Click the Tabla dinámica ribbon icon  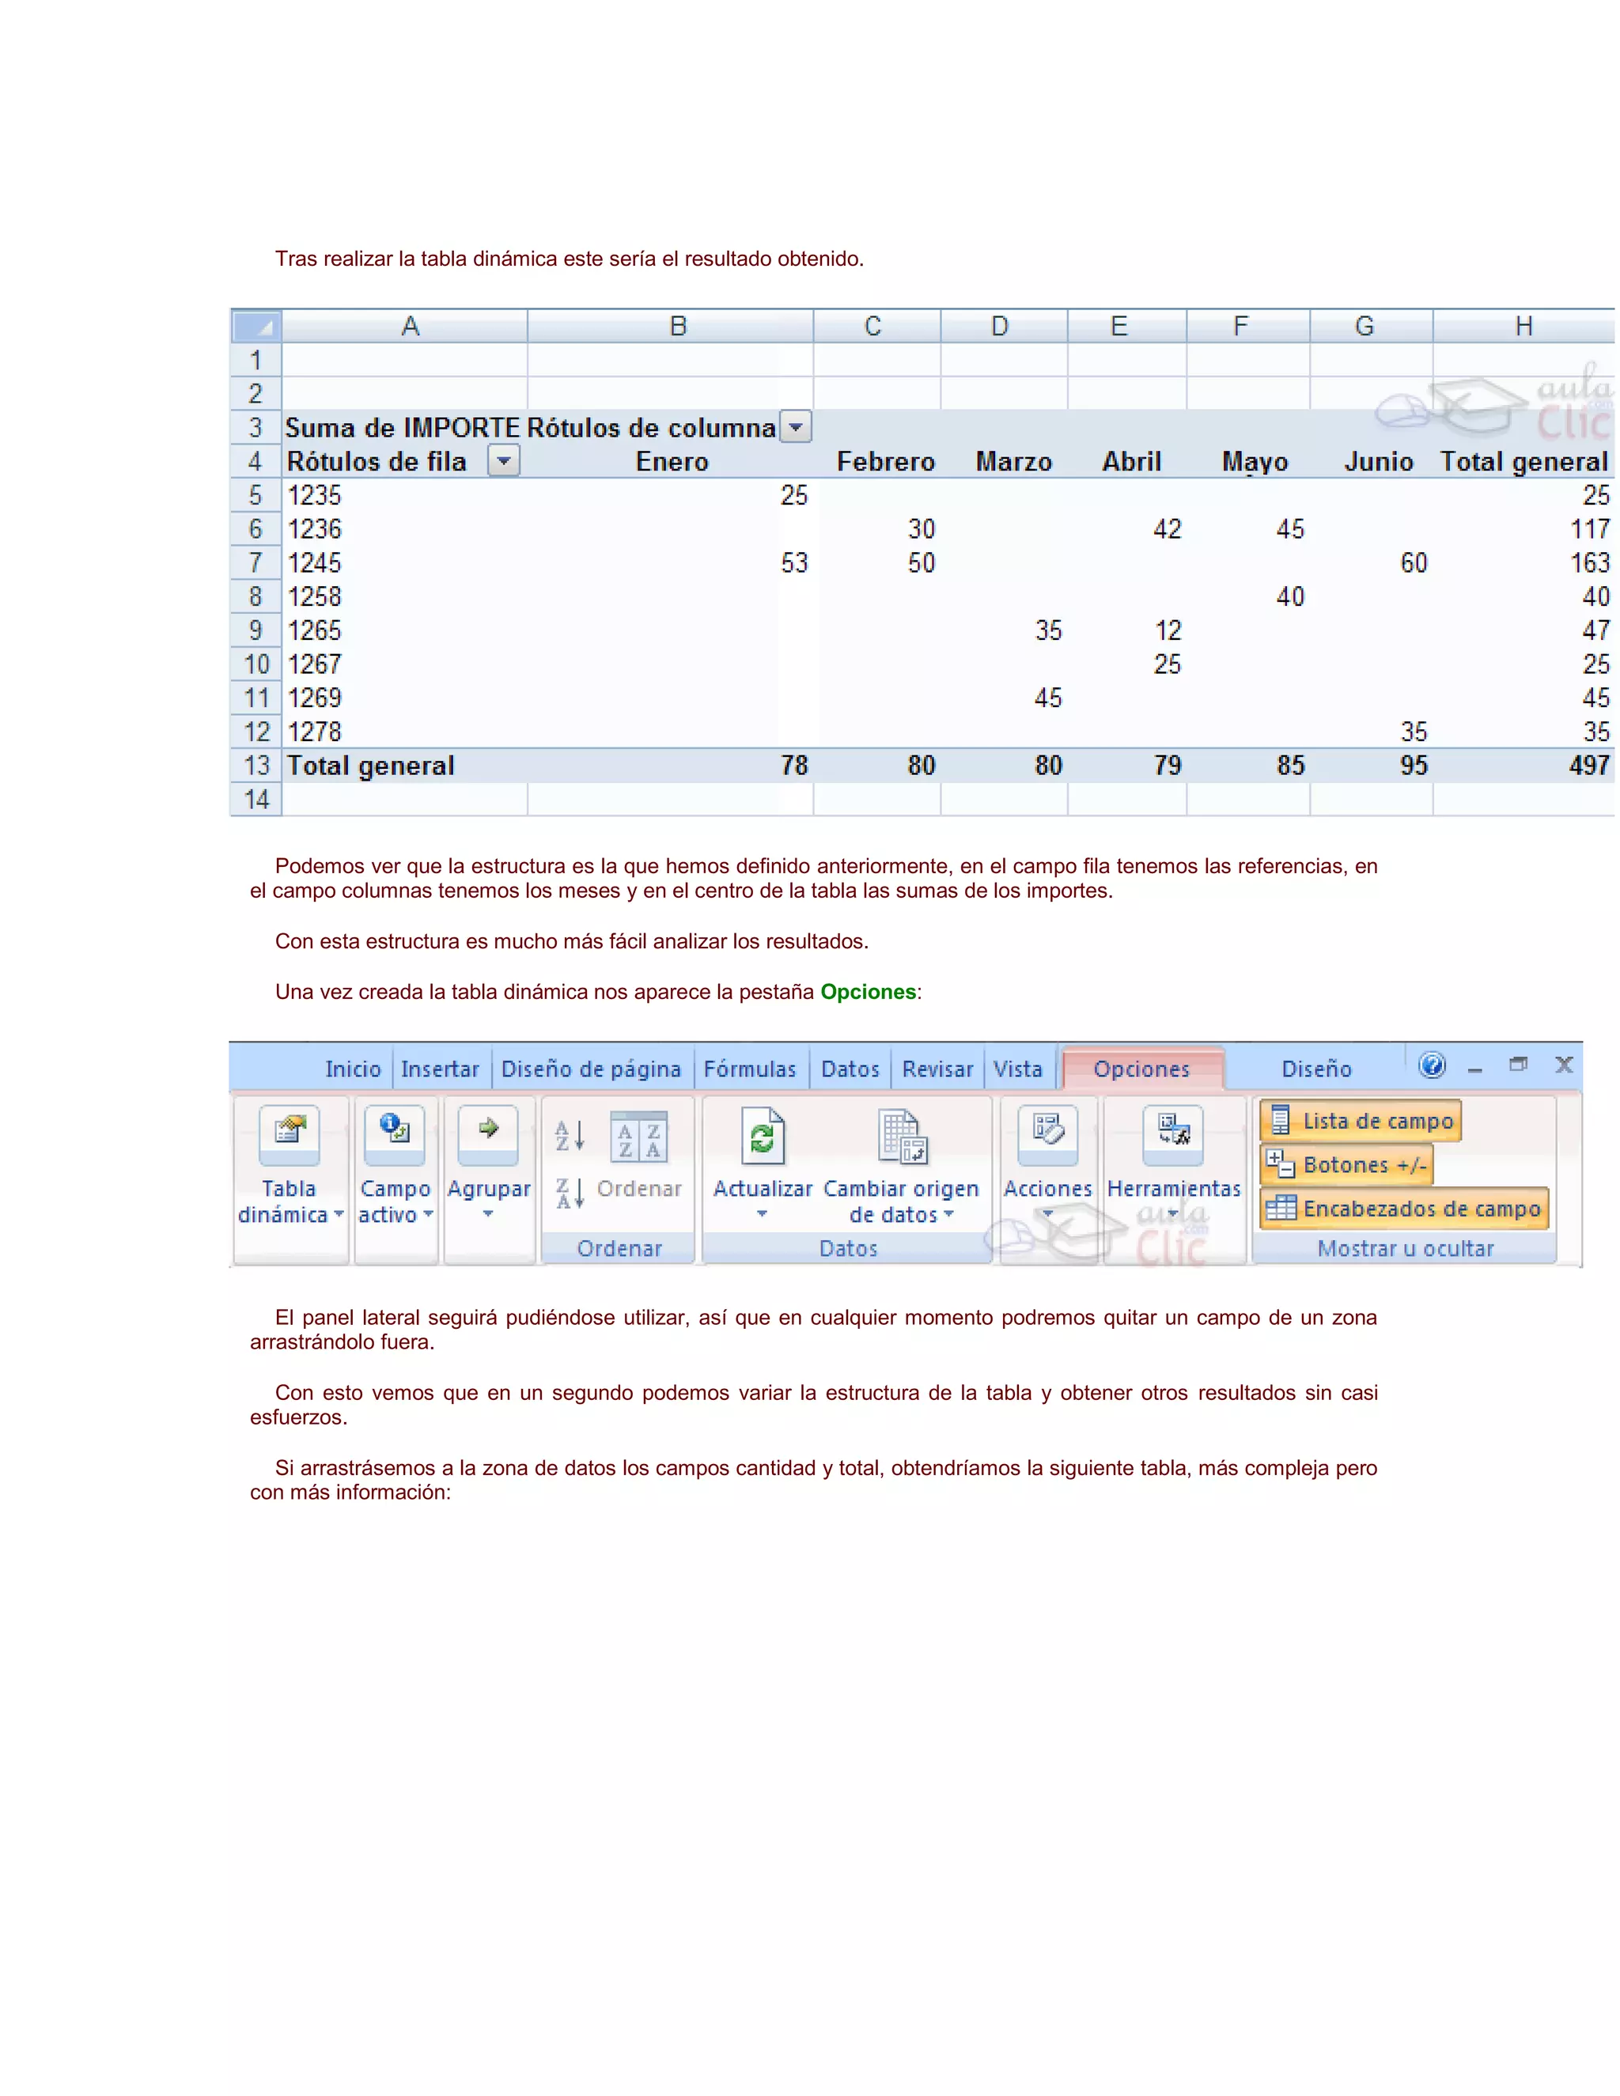(290, 1133)
